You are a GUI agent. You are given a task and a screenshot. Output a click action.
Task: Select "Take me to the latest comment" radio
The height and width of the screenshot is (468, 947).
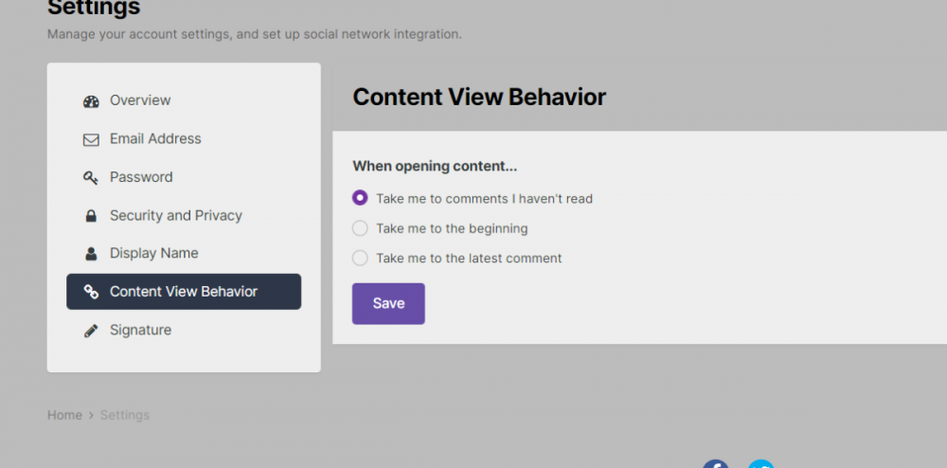click(x=360, y=258)
